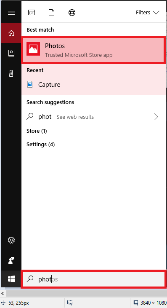
Task: Open the Settings gear in the sidebar
Action: coord(11,240)
